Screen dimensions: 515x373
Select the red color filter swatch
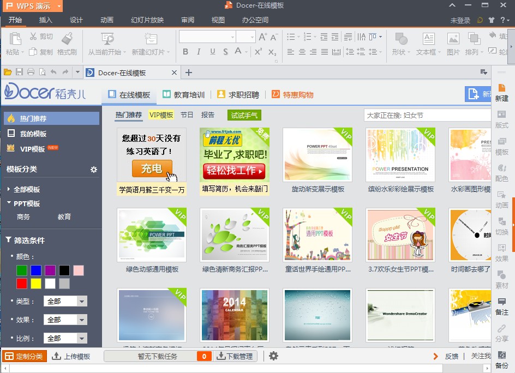22,284
